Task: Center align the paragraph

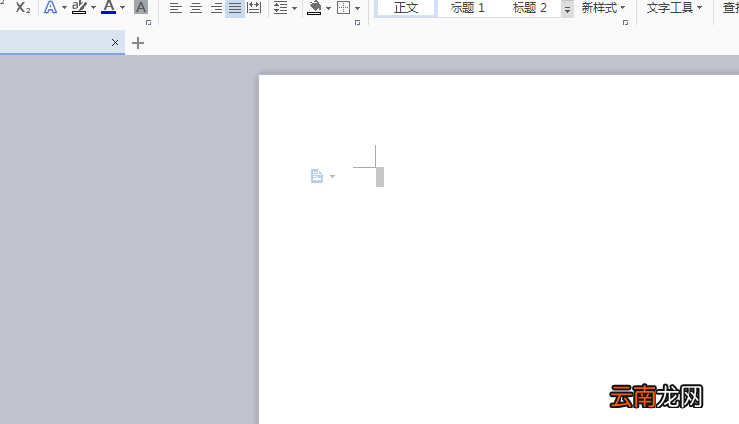Action: (195, 8)
